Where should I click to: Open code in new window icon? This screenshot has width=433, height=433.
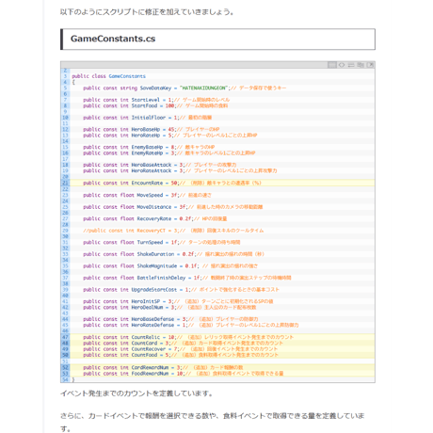coord(371,65)
